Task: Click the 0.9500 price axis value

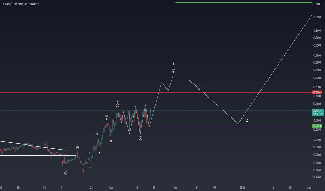Action: point(317,17)
